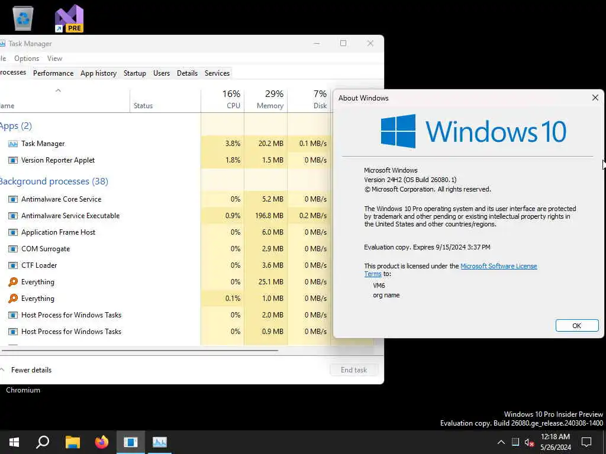Click the Version Reporter Applet icon
The height and width of the screenshot is (454, 606).
[x=13, y=160]
